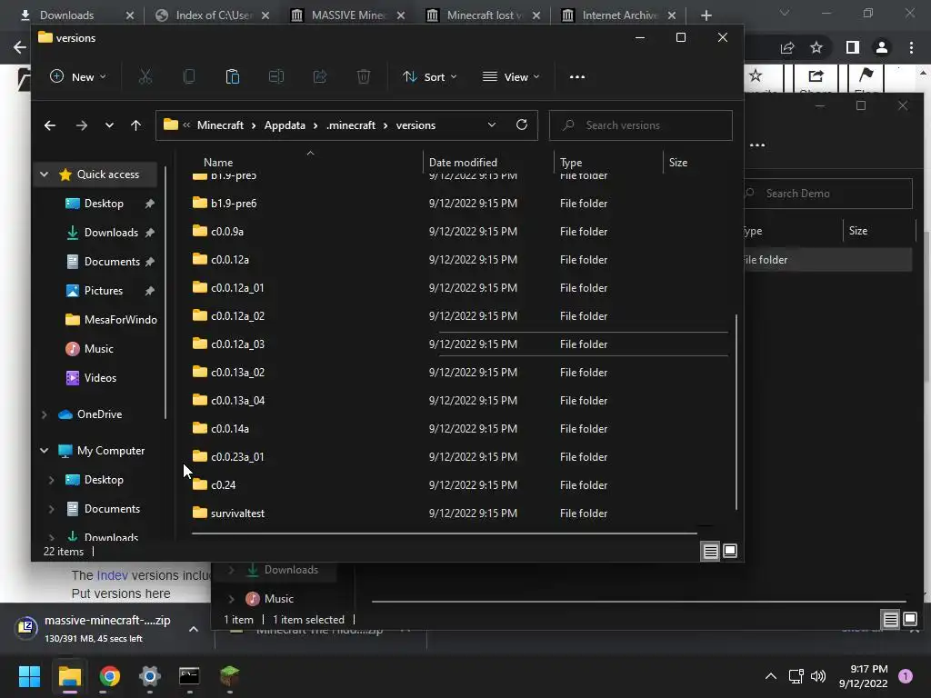
Task: Open the terminal app on taskbar
Action: tap(189, 676)
